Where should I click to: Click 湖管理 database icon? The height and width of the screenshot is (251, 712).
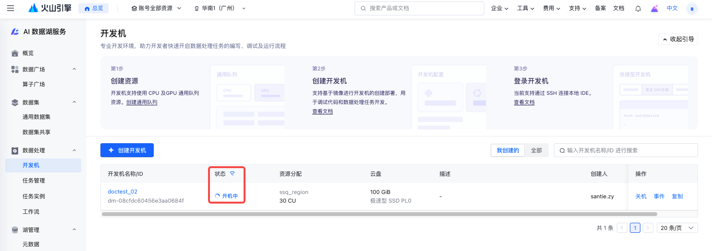pyautogui.click(x=15, y=230)
